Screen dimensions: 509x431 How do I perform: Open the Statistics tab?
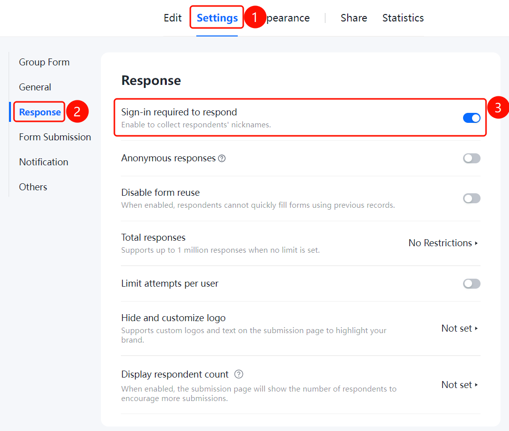click(x=403, y=18)
